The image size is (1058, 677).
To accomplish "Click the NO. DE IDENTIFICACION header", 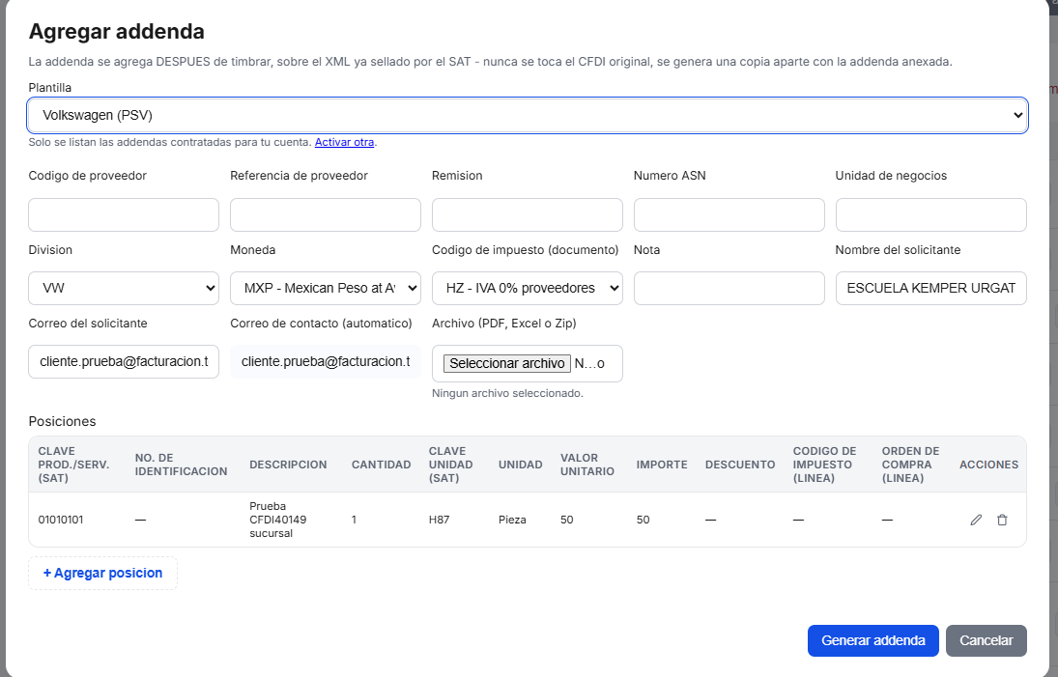I will click(181, 465).
